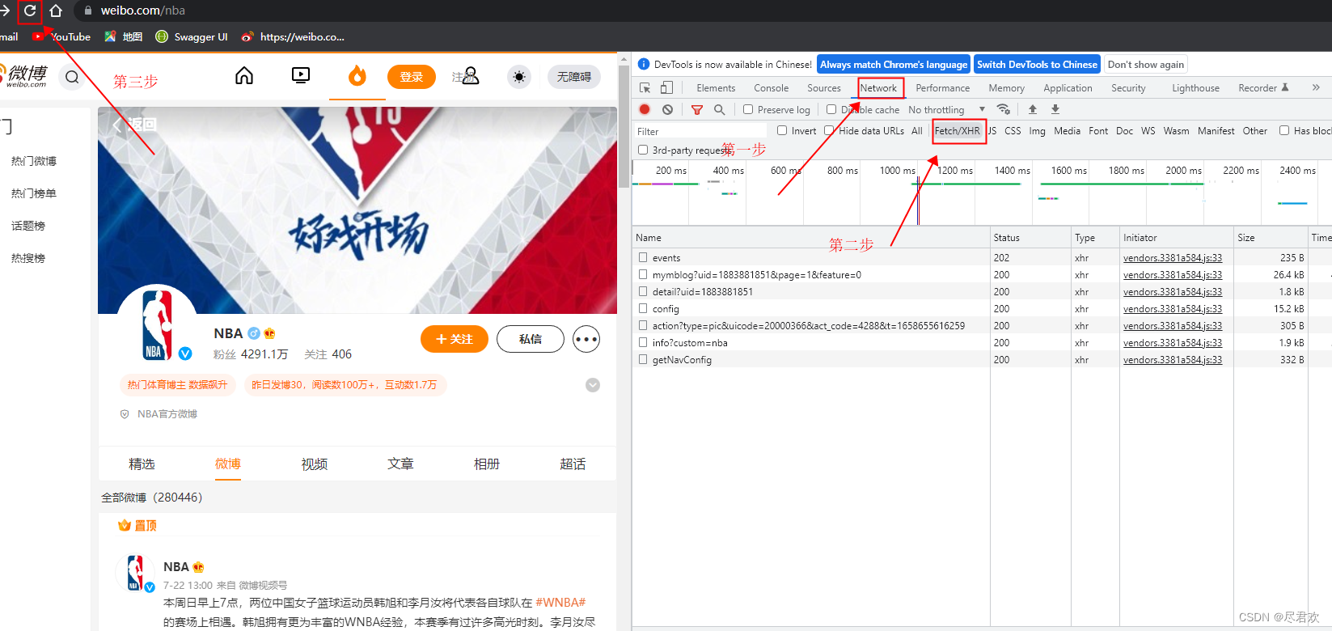Viewport: 1332px width, 631px height.
Task: Open 相册 tab on NBA profile
Action: (487, 464)
